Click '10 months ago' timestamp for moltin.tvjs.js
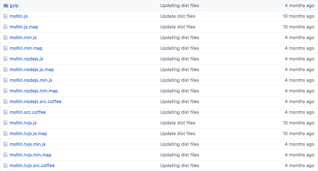The width and height of the screenshot is (318, 171). click(299, 123)
